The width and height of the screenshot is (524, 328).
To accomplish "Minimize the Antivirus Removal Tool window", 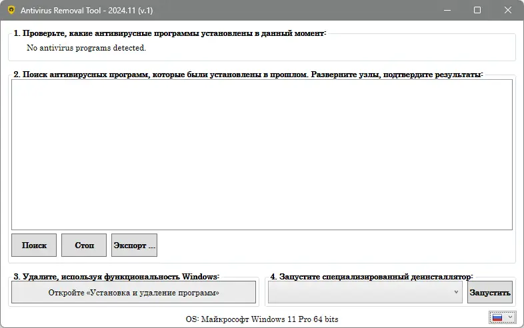I will click(x=447, y=10).
